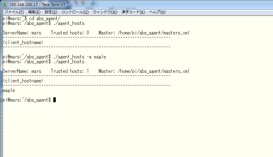Open the ヘルプ(H) menu
Image resolution: width=273 pixels, height=157 pixels.
[x=157, y=12]
